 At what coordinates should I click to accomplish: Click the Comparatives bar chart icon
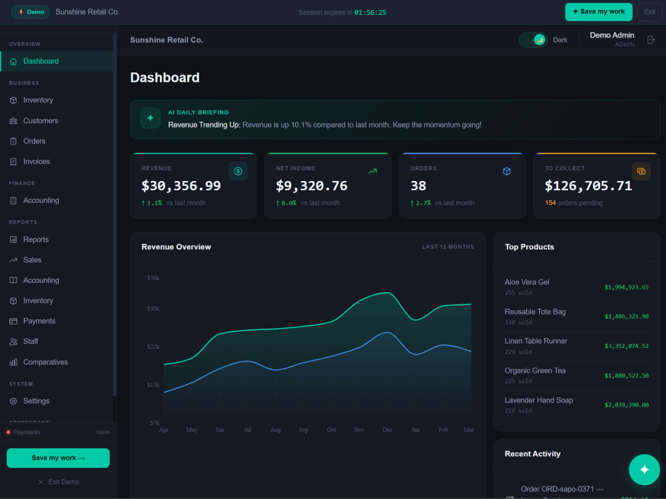[x=13, y=362]
